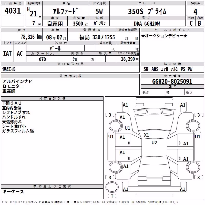The image size is (205, 205).
Task: Select interior color クロ
Action: pos(75,59)
